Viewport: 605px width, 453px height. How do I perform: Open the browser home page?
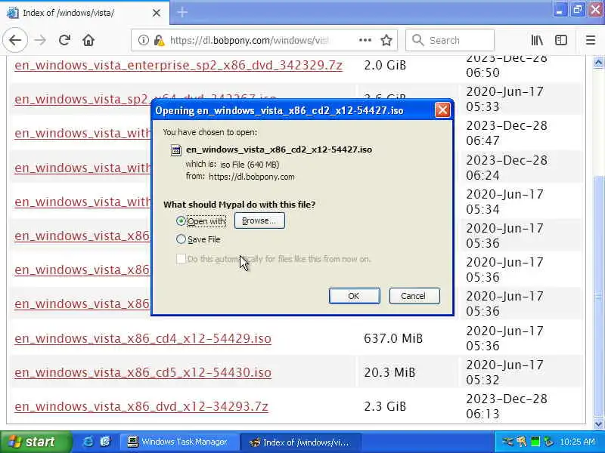(88, 40)
